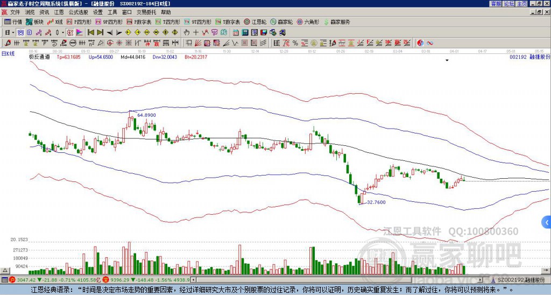Click the status bar grid table icon
The width and height of the screenshot is (551, 295).
[x=4, y=280]
